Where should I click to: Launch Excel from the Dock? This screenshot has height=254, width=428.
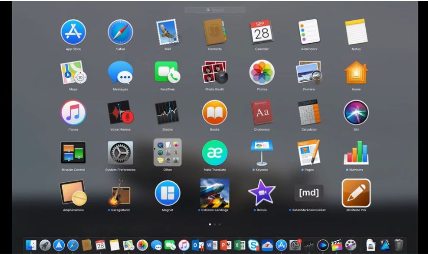click(239, 245)
